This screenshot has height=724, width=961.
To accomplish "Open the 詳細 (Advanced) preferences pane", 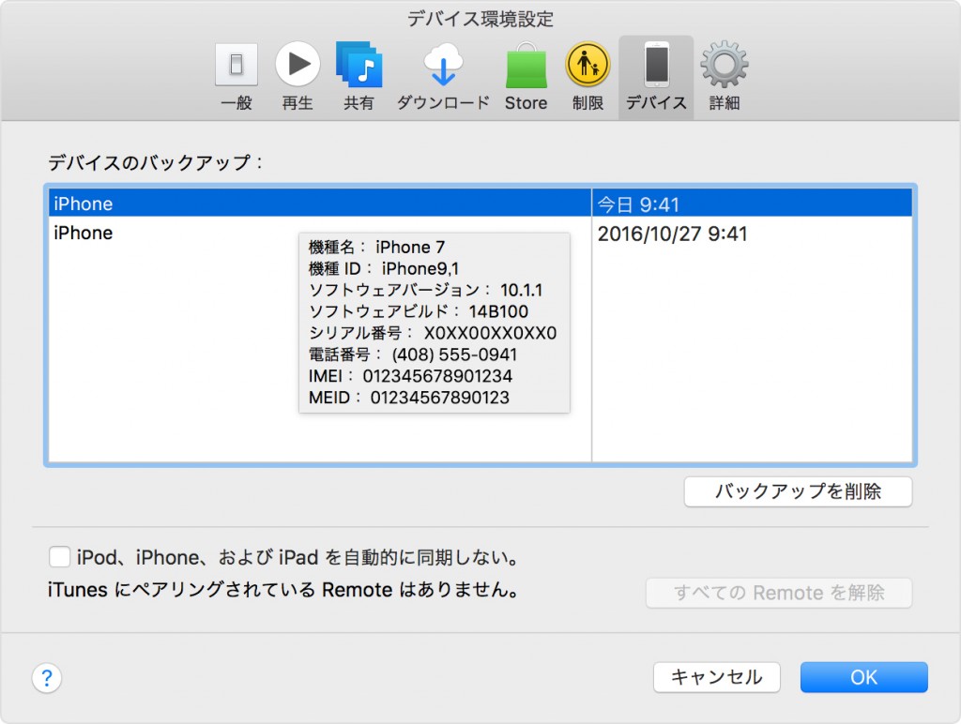I will click(x=725, y=77).
